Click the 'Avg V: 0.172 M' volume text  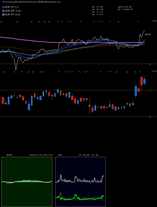[124, 7]
